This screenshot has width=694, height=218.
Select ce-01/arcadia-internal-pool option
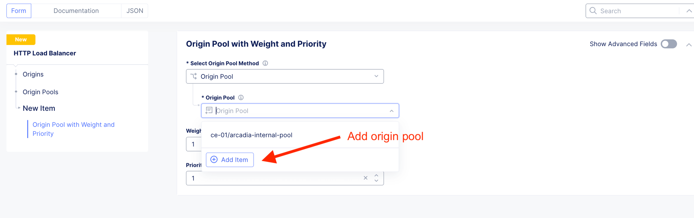pos(251,135)
